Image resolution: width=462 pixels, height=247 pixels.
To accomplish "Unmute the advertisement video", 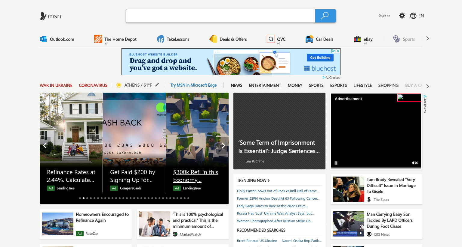I will click(415, 163).
